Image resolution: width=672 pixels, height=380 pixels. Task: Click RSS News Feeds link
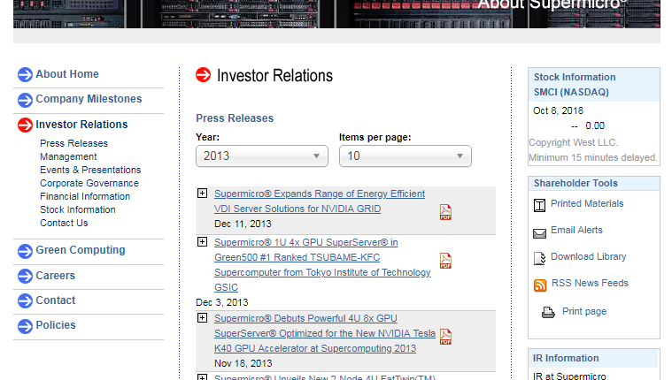point(590,284)
